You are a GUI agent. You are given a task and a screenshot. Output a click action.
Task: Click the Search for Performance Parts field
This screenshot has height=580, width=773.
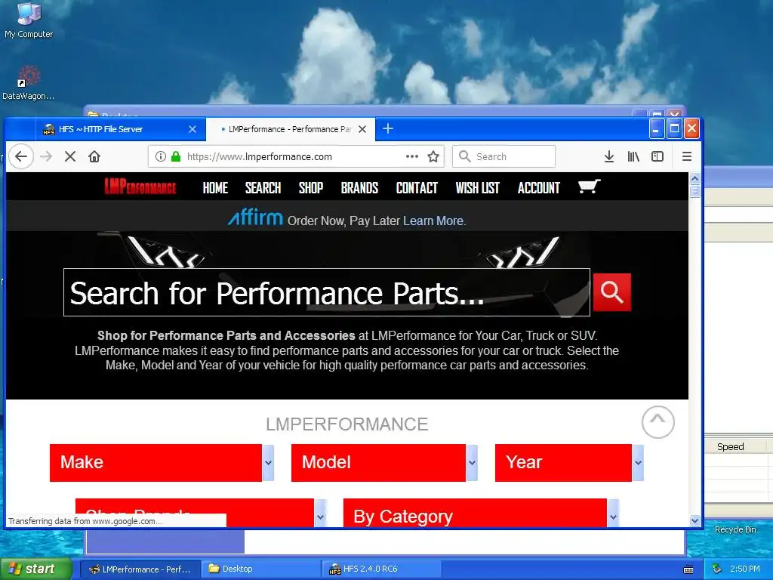(x=326, y=292)
